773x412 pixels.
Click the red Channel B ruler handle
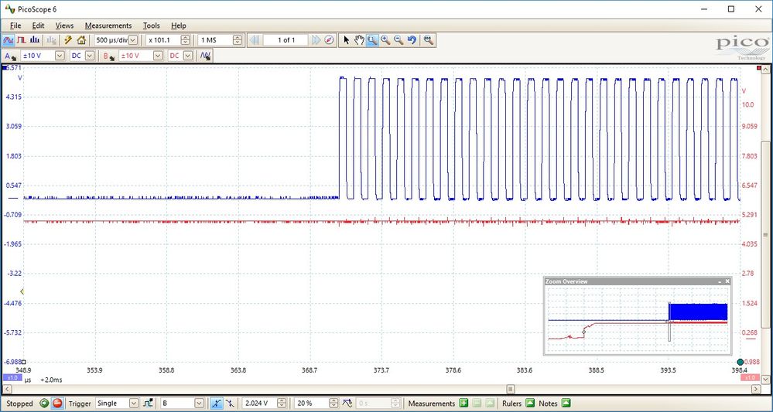[x=759, y=67]
